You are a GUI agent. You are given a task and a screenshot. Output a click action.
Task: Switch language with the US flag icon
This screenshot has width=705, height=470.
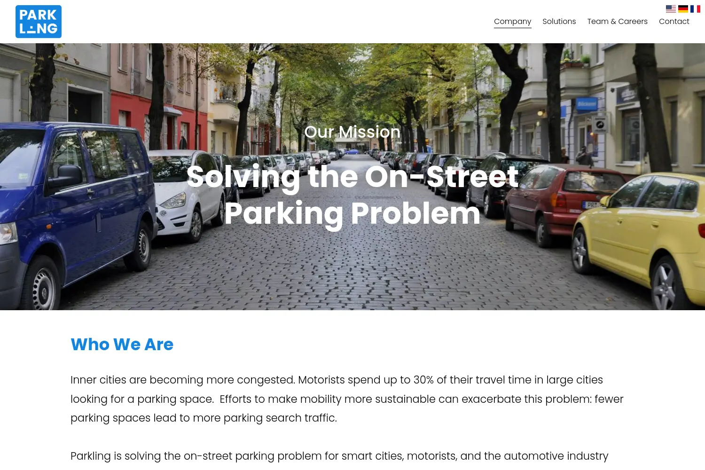pos(671,9)
